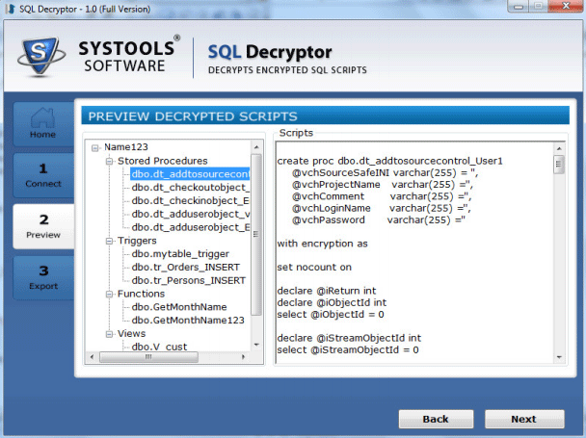Click 'declare @iReturn int' line
The height and width of the screenshot is (438, 586).
point(327,291)
